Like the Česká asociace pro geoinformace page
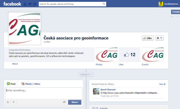Image resolution: width=180 pixels, height=109 pixels. 148,38
